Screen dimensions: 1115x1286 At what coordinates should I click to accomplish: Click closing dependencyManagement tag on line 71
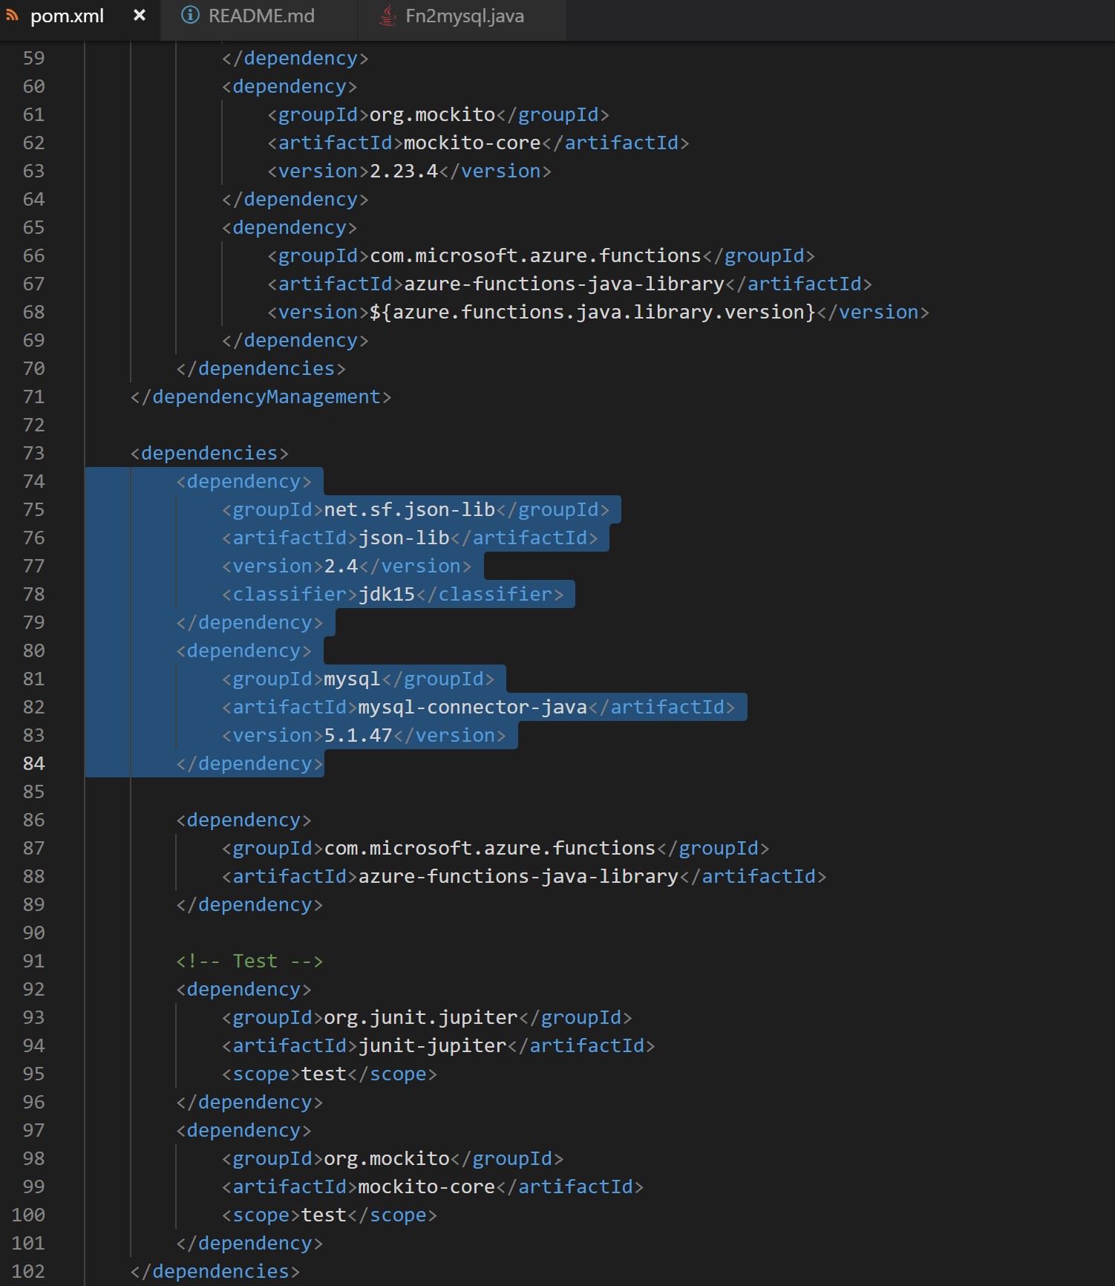(x=261, y=396)
